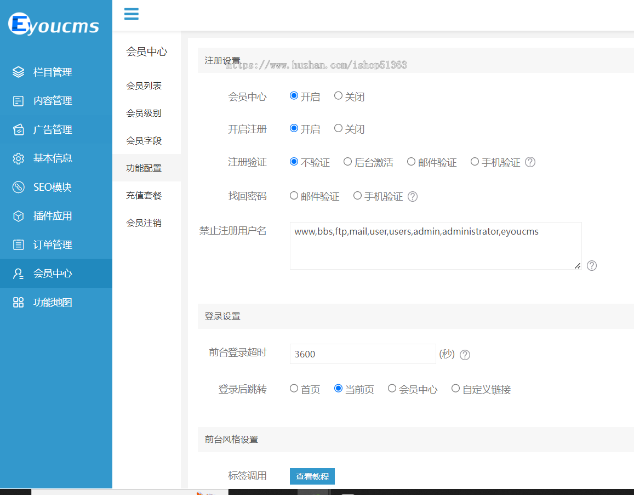Select 手机验证 for 注册验证
Viewport: 634px width, 495px height.
(475, 162)
